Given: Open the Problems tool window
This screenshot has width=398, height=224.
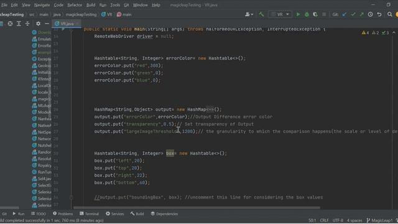Looking at the screenshot, I should pos(63,214).
